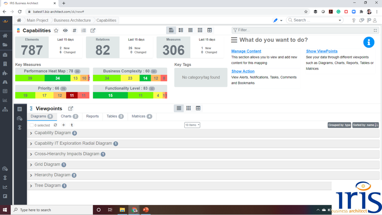Select the Charts tab
382x215 pixels.
click(69, 116)
